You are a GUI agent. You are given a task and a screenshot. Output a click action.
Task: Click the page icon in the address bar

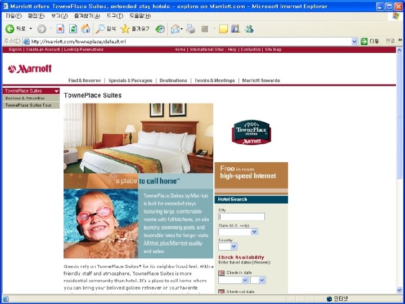click(x=26, y=41)
